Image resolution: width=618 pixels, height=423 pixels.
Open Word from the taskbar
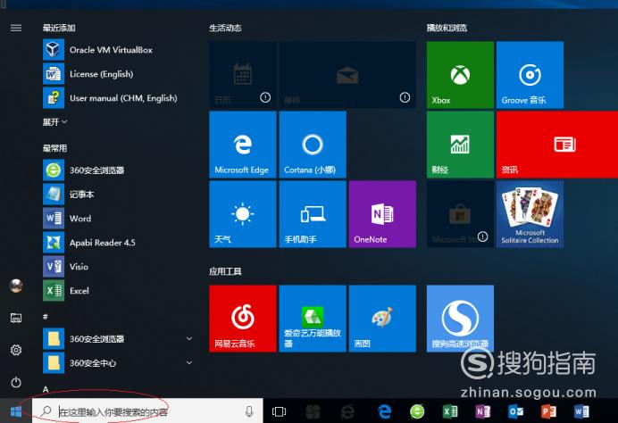click(581, 412)
